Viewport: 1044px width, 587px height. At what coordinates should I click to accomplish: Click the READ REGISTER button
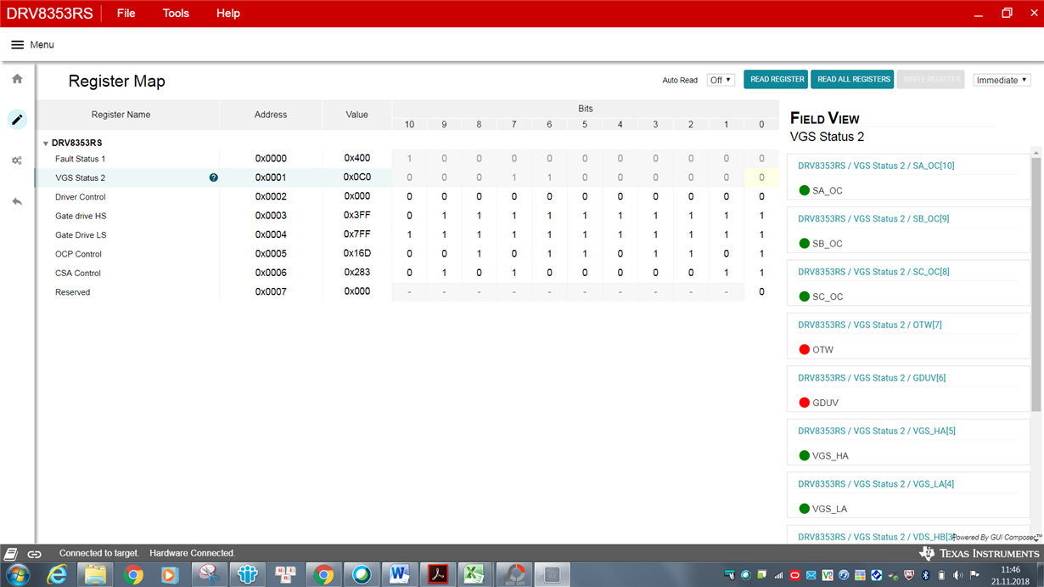coord(776,79)
